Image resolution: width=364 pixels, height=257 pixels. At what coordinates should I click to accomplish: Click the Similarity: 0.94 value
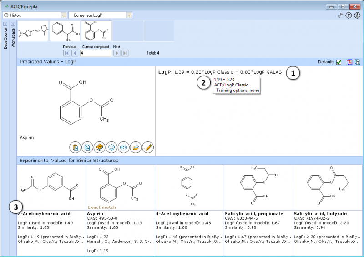point(310,228)
